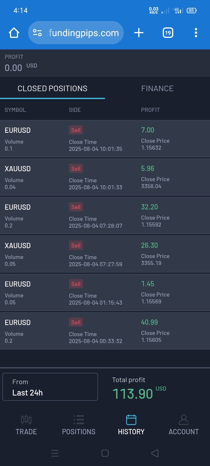Tap Android back navigation triangle
Viewport: 210px width, 466px height.
(x=155, y=453)
